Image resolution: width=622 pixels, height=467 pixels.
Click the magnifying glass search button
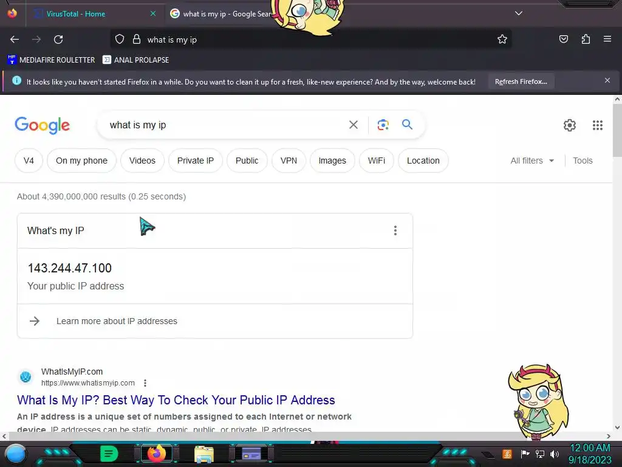tap(407, 125)
